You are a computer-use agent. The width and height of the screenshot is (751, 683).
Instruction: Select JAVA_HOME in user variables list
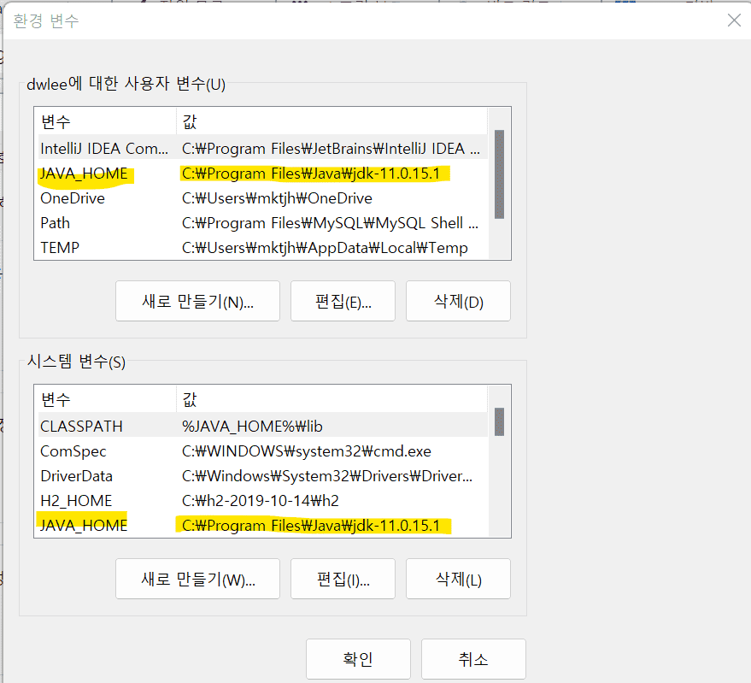(x=262, y=174)
